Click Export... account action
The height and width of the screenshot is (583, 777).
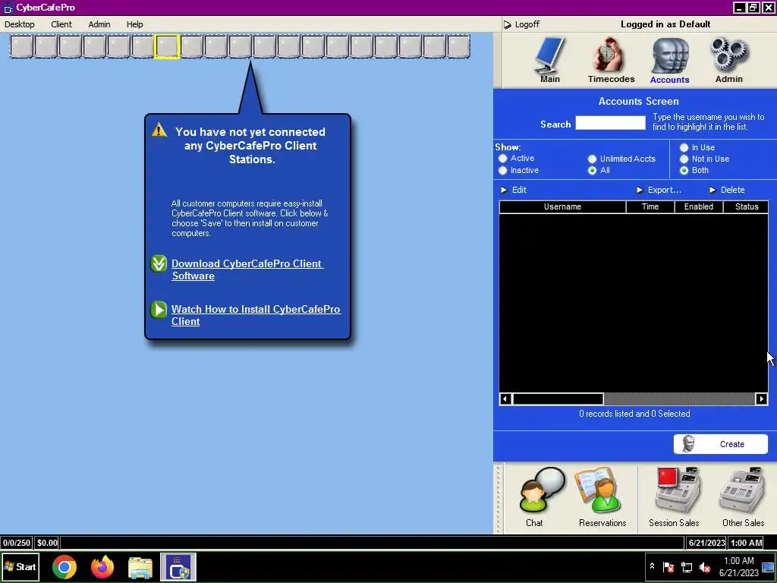tap(659, 190)
